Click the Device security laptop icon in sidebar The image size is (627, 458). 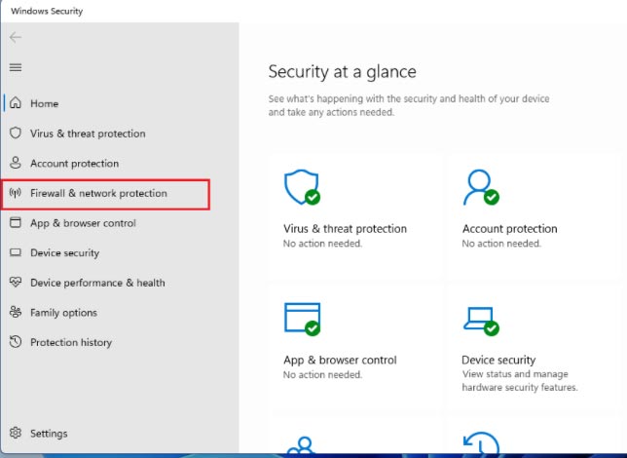click(x=15, y=253)
